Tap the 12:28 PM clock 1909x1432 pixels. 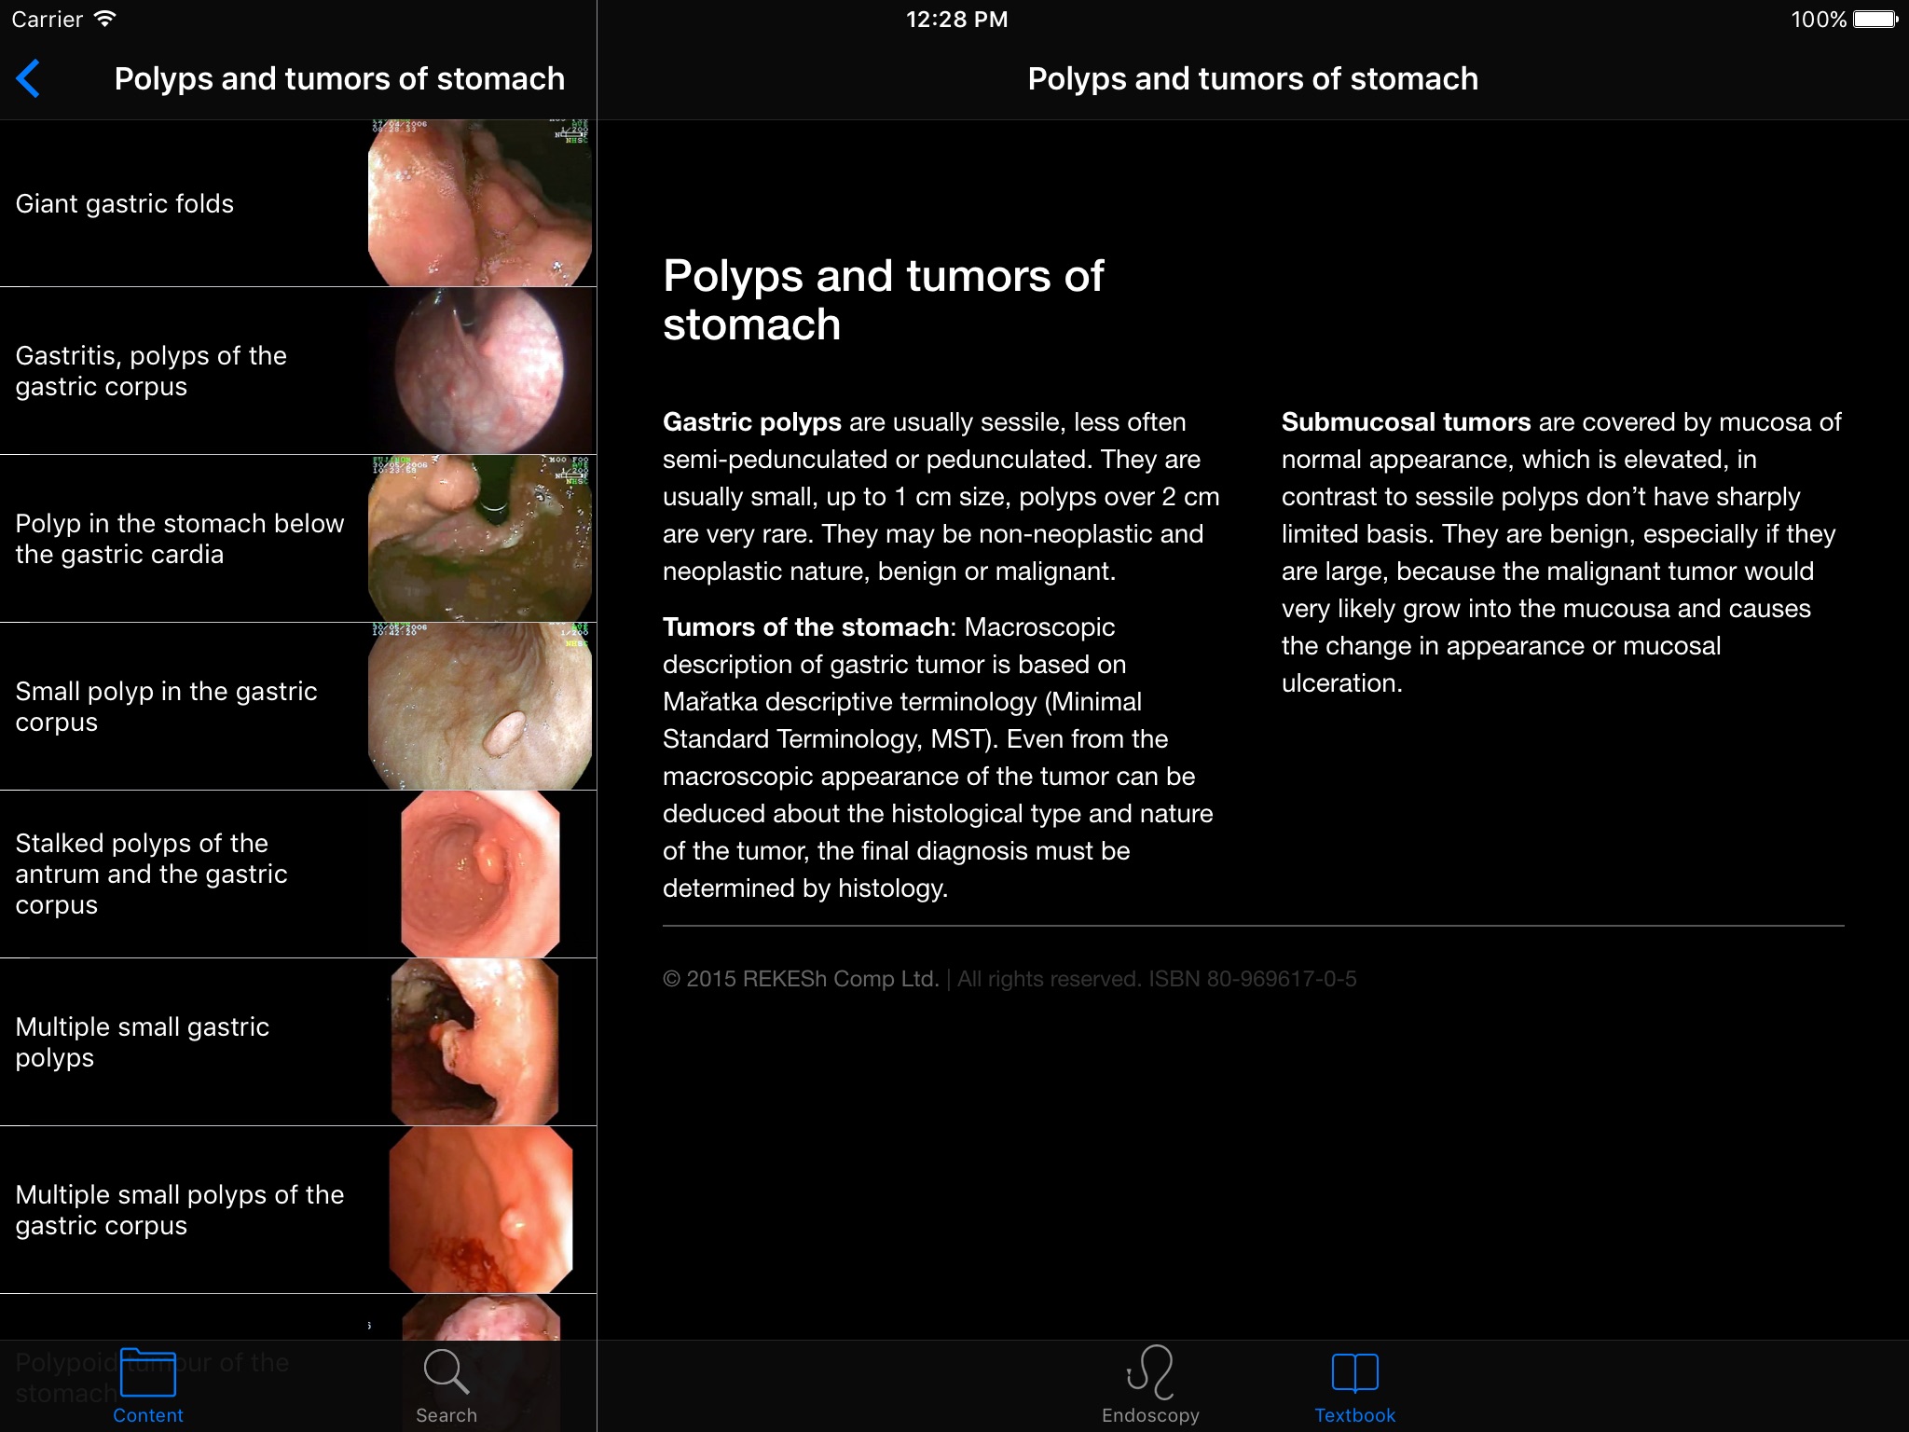(956, 20)
